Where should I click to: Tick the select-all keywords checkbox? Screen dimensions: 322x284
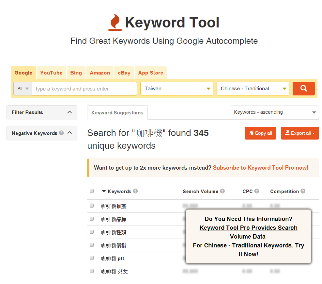[92, 191]
